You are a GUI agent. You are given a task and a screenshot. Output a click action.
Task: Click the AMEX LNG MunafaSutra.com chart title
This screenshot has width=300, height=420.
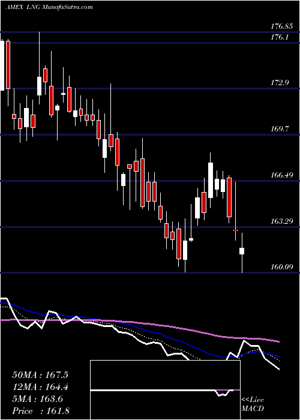49,7
